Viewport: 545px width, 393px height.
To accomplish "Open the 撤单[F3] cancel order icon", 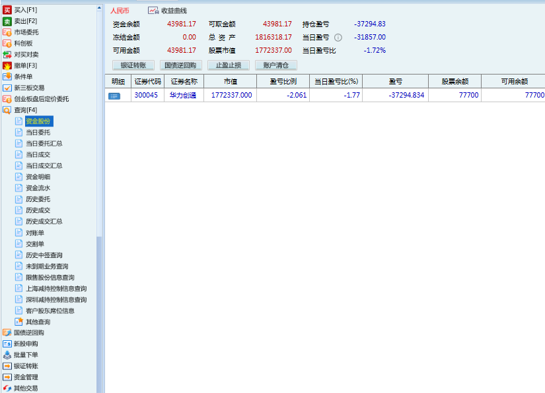I will click(7, 65).
